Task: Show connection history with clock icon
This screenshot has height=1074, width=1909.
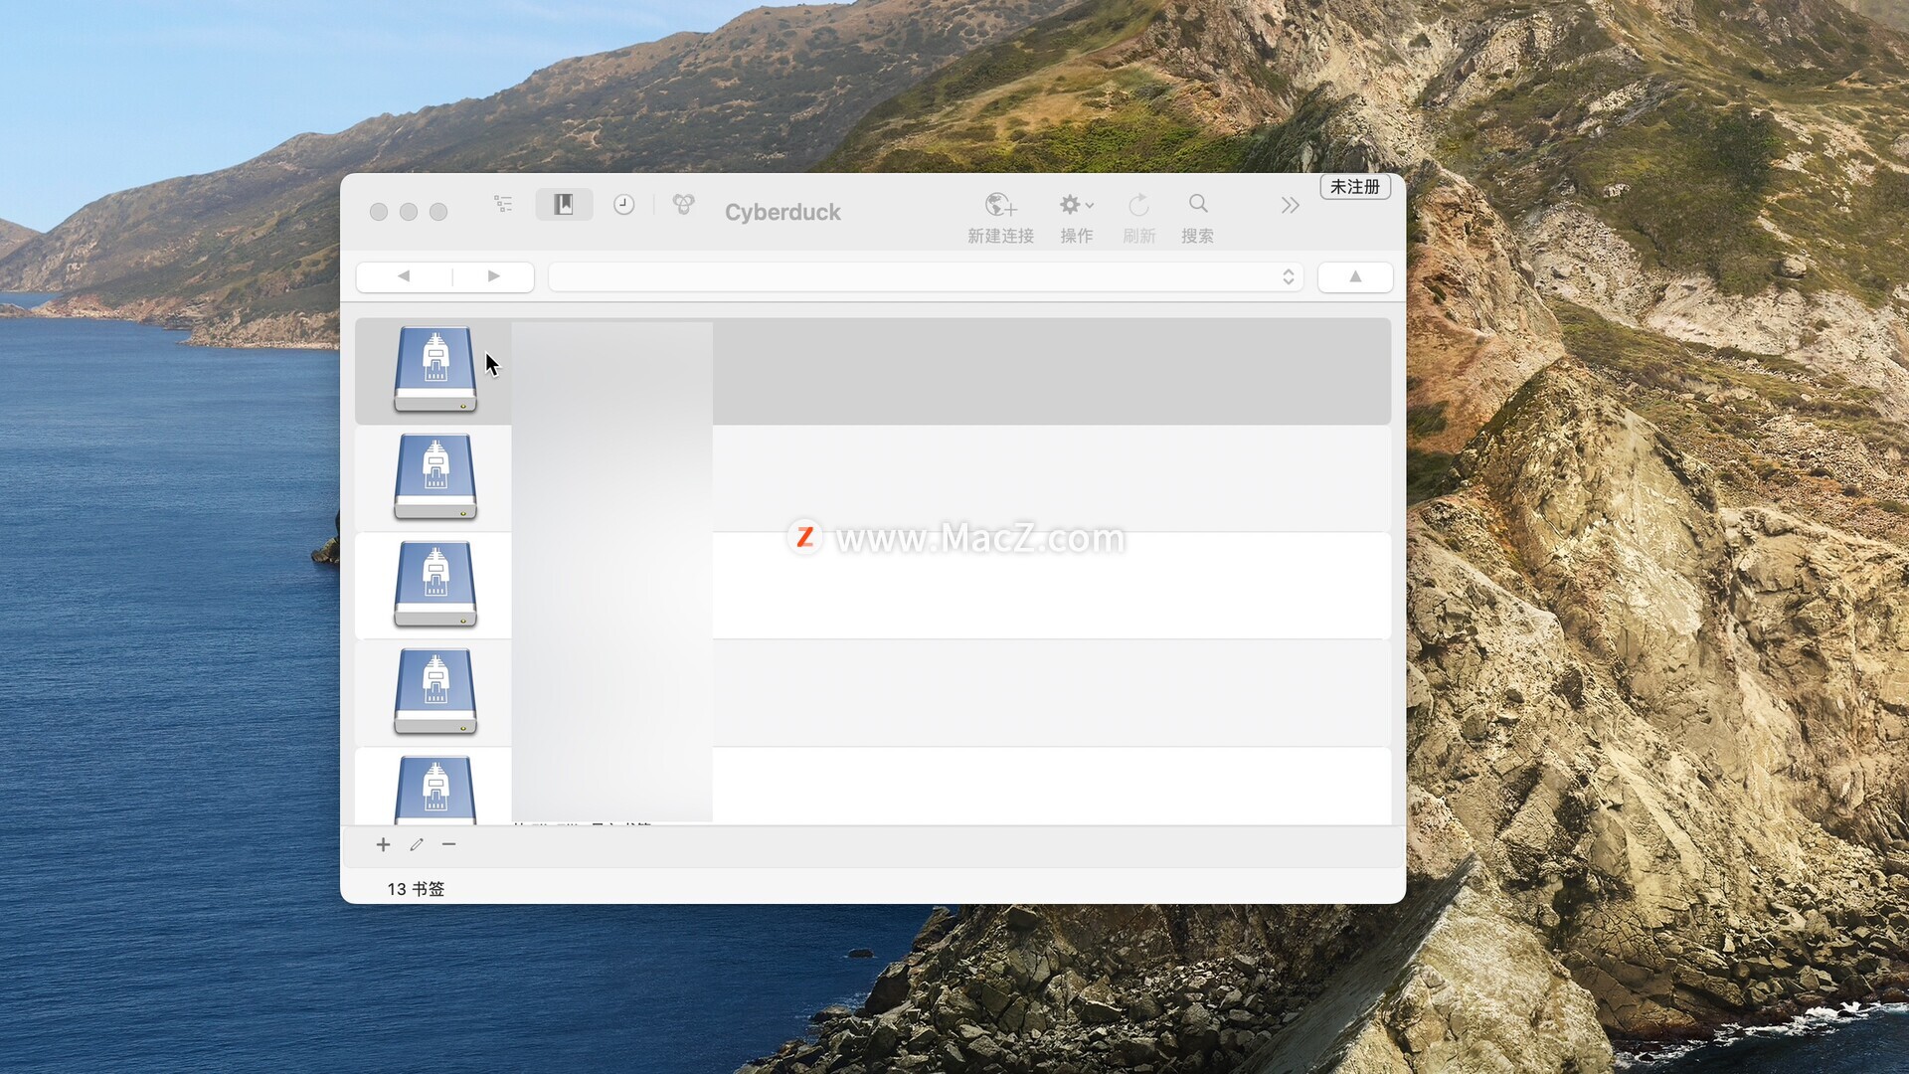Action: click(623, 204)
